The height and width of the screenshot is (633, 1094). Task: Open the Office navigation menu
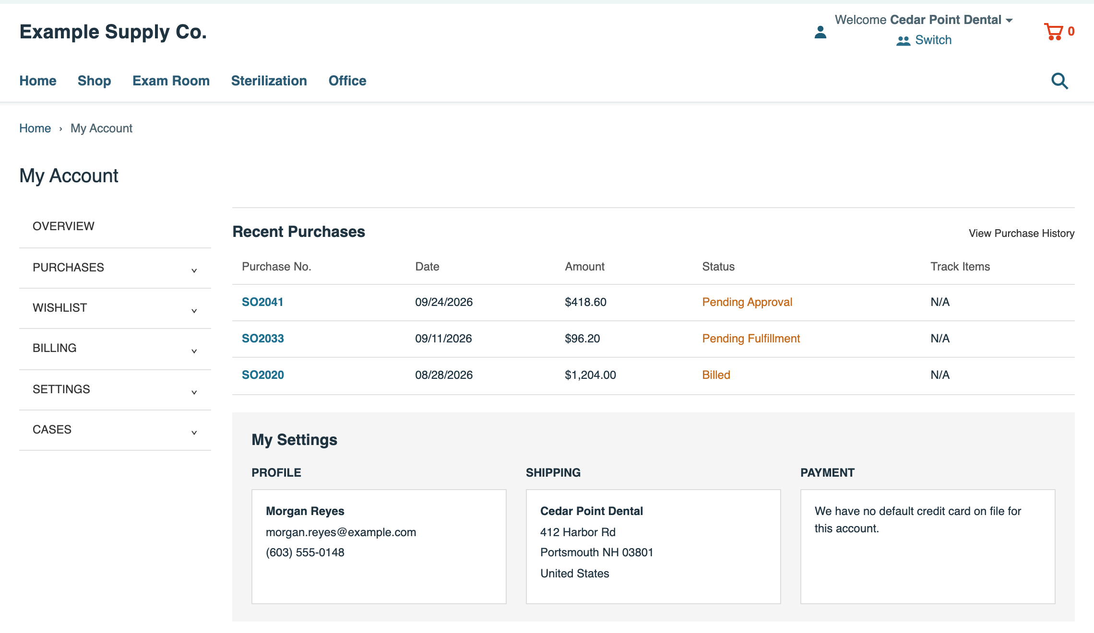pyautogui.click(x=347, y=81)
